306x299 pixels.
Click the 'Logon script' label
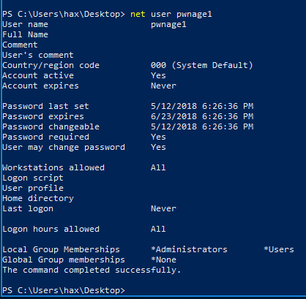(33, 178)
